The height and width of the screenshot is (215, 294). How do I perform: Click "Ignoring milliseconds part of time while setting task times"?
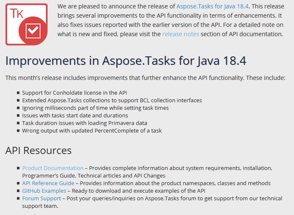95,108
